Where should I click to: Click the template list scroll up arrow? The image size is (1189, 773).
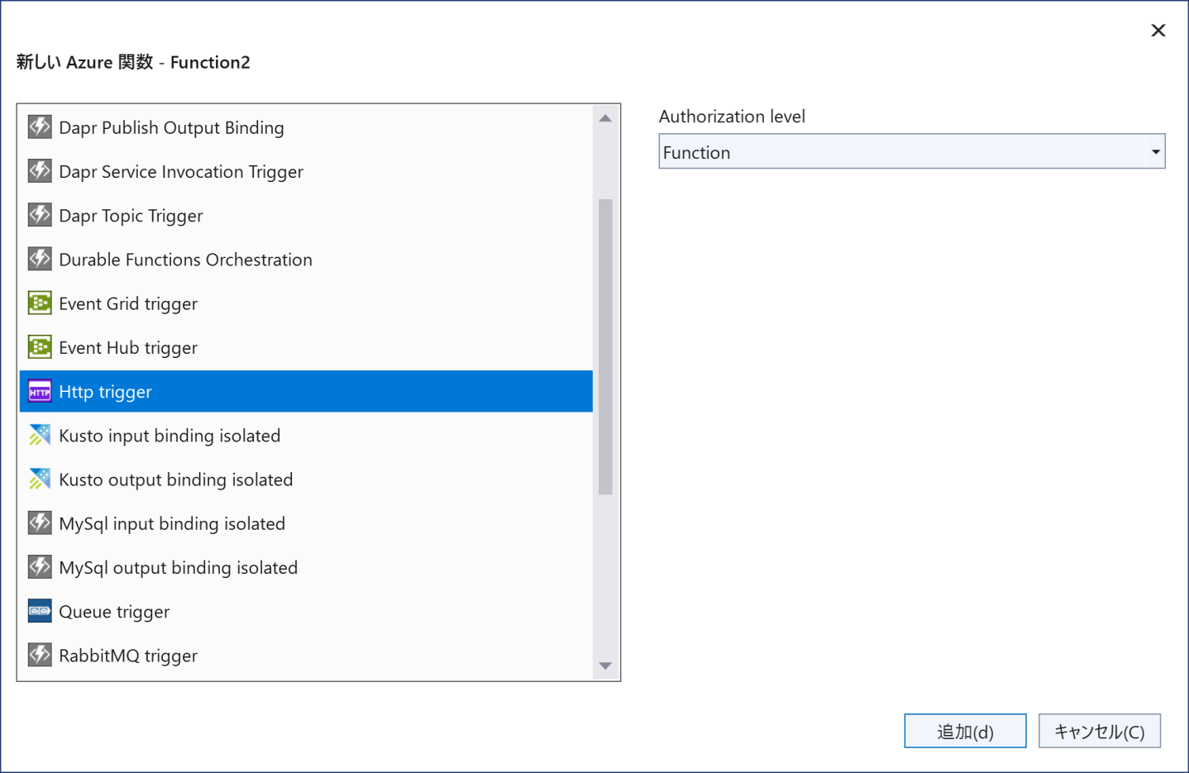(x=605, y=118)
